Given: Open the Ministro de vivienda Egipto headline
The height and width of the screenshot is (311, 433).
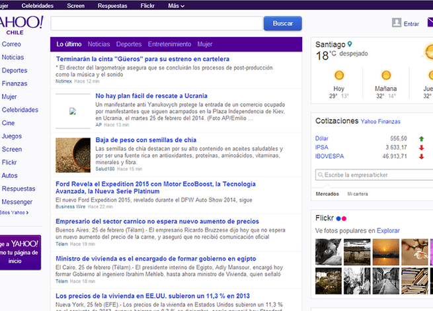Looking at the screenshot, I should point(156,259).
